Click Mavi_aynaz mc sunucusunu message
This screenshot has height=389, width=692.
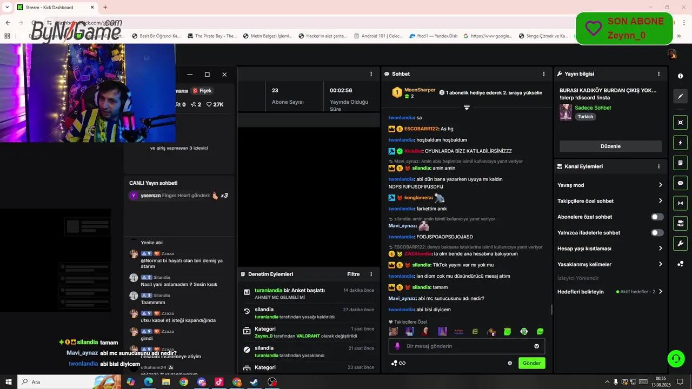pos(436,298)
